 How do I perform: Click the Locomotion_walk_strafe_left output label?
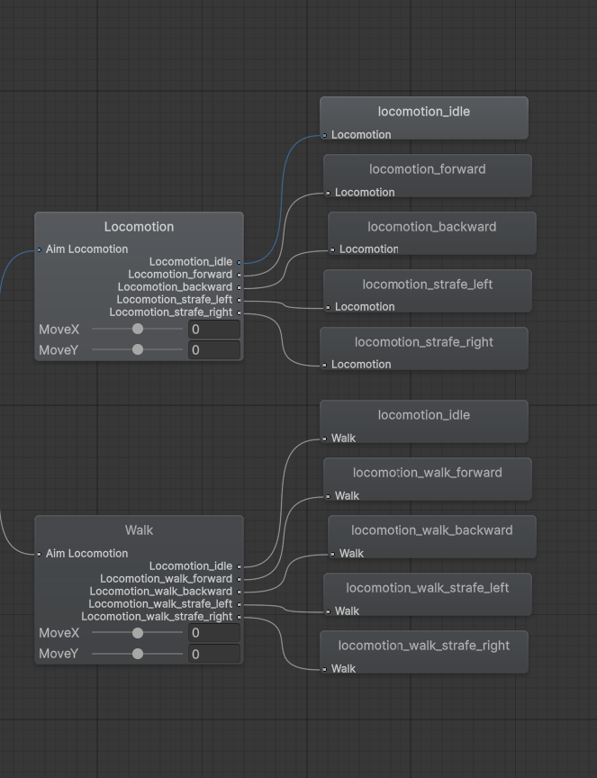click(160, 604)
